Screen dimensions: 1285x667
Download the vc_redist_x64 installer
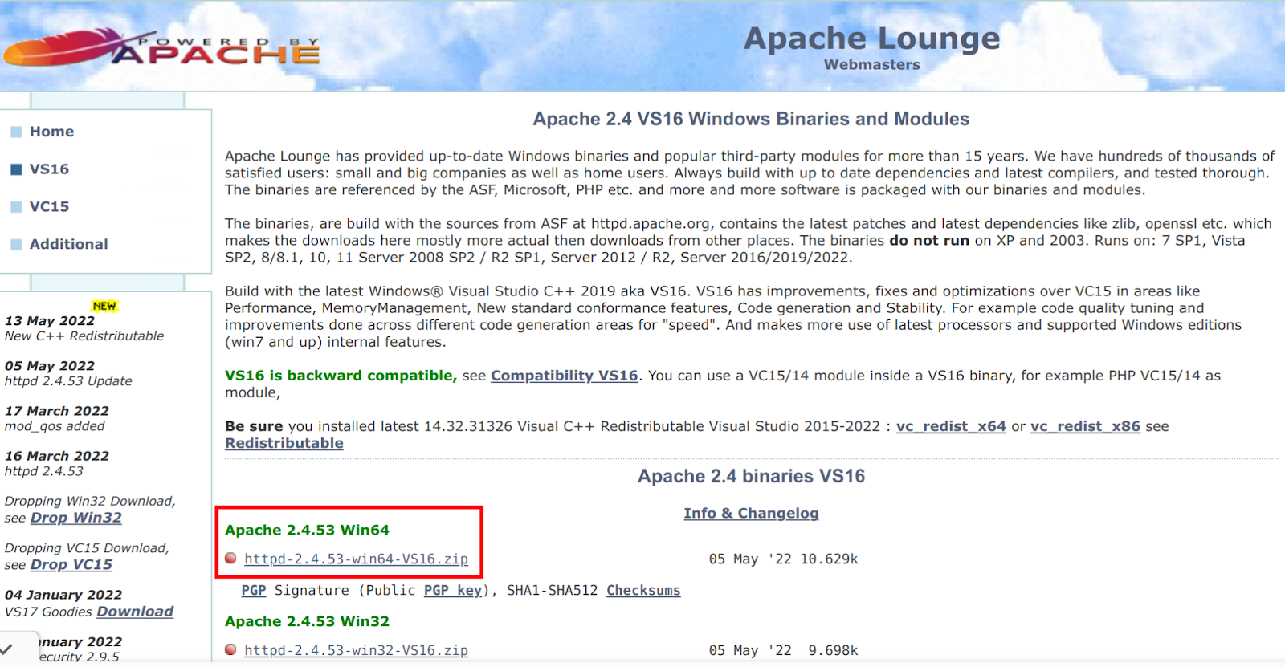(x=951, y=426)
